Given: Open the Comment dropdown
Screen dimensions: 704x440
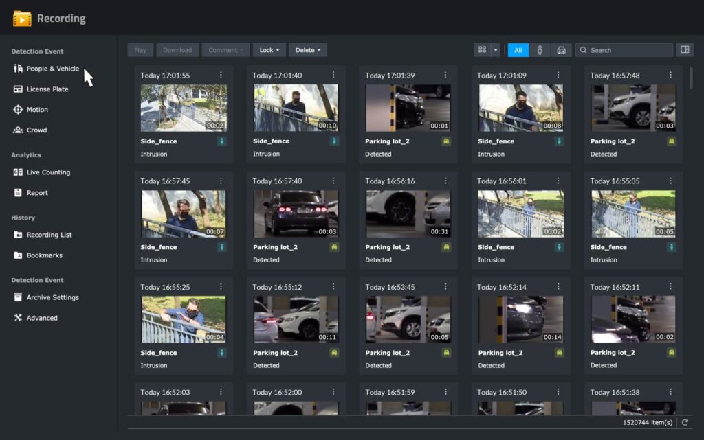Looking at the screenshot, I should pyautogui.click(x=225, y=50).
